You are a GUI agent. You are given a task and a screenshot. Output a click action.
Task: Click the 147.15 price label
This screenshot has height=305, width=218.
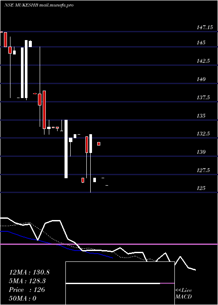pyautogui.click(x=204, y=27)
